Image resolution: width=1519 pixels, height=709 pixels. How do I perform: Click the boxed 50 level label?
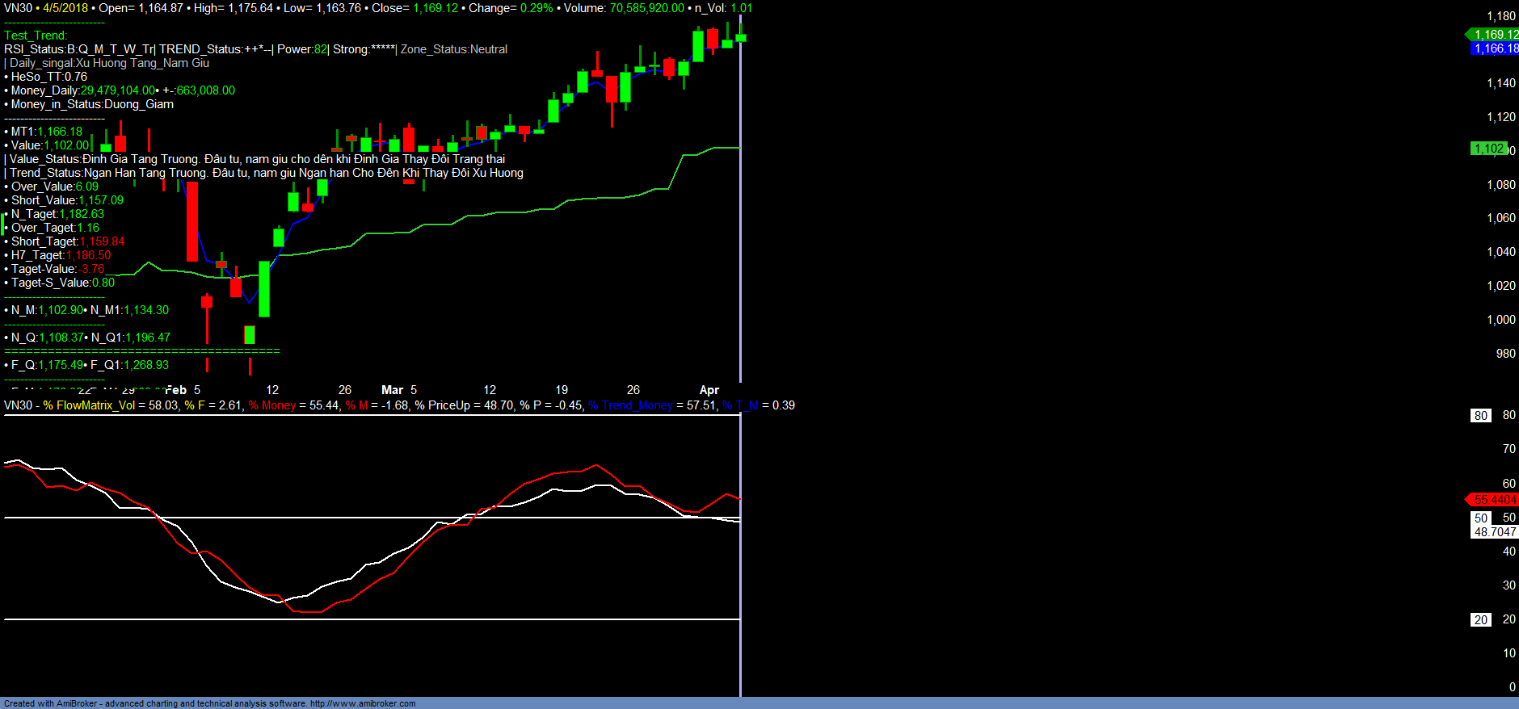tap(1480, 518)
